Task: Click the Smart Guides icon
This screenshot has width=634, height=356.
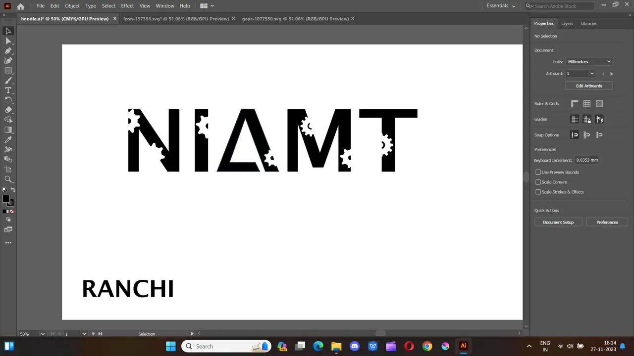Action: click(x=599, y=119)
